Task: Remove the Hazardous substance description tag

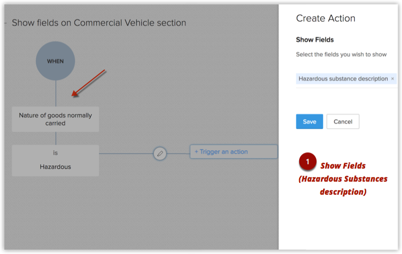Action: 392,79
